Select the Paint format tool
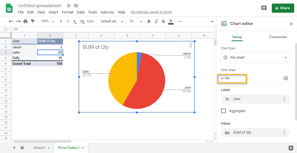Image resolution: width=297 pixels, height=153 pixels. click(33, 21)
